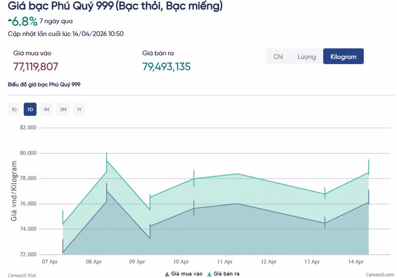Select the Kilogram unit button
Image resolution: width=397 pixels, height=278 pixels.
click(343, 57)
